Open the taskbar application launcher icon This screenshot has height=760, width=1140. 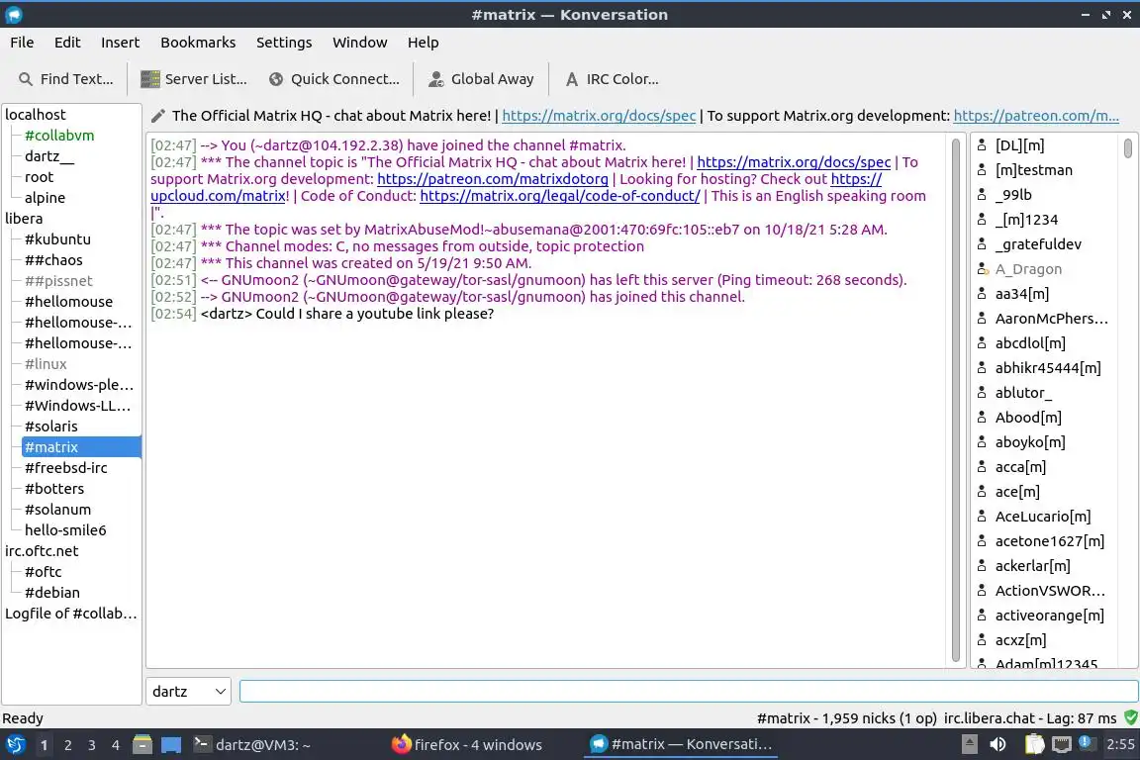[x=15, y=745]
